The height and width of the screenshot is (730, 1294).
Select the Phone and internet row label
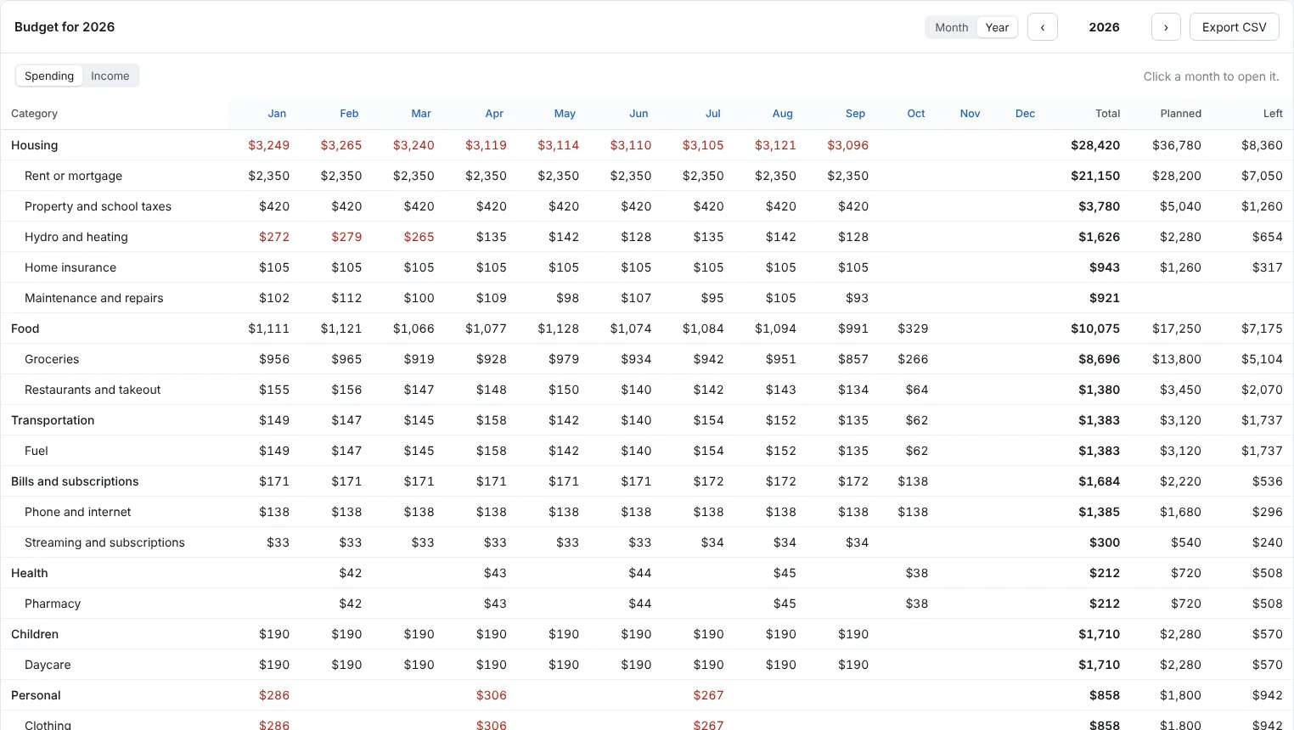[78, 512]
